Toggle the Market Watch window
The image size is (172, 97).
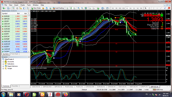14,8
